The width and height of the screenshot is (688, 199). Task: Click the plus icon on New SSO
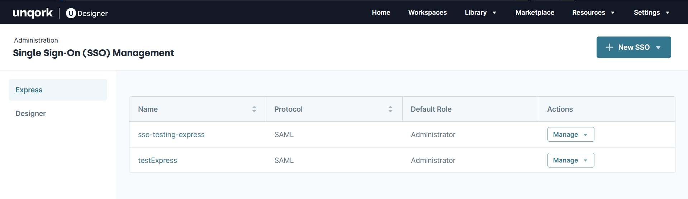pos(609,47)
